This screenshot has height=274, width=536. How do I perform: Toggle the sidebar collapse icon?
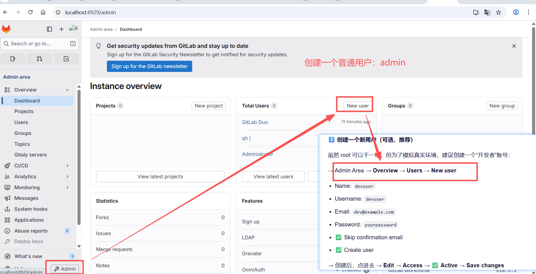pos(49,29)
